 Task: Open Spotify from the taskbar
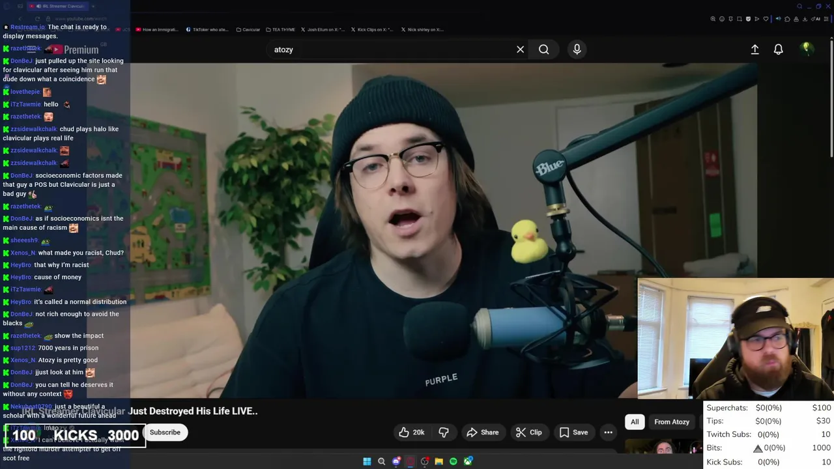[453, 461]
